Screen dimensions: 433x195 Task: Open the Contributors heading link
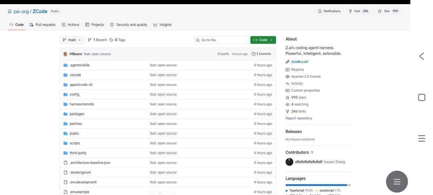297,152
